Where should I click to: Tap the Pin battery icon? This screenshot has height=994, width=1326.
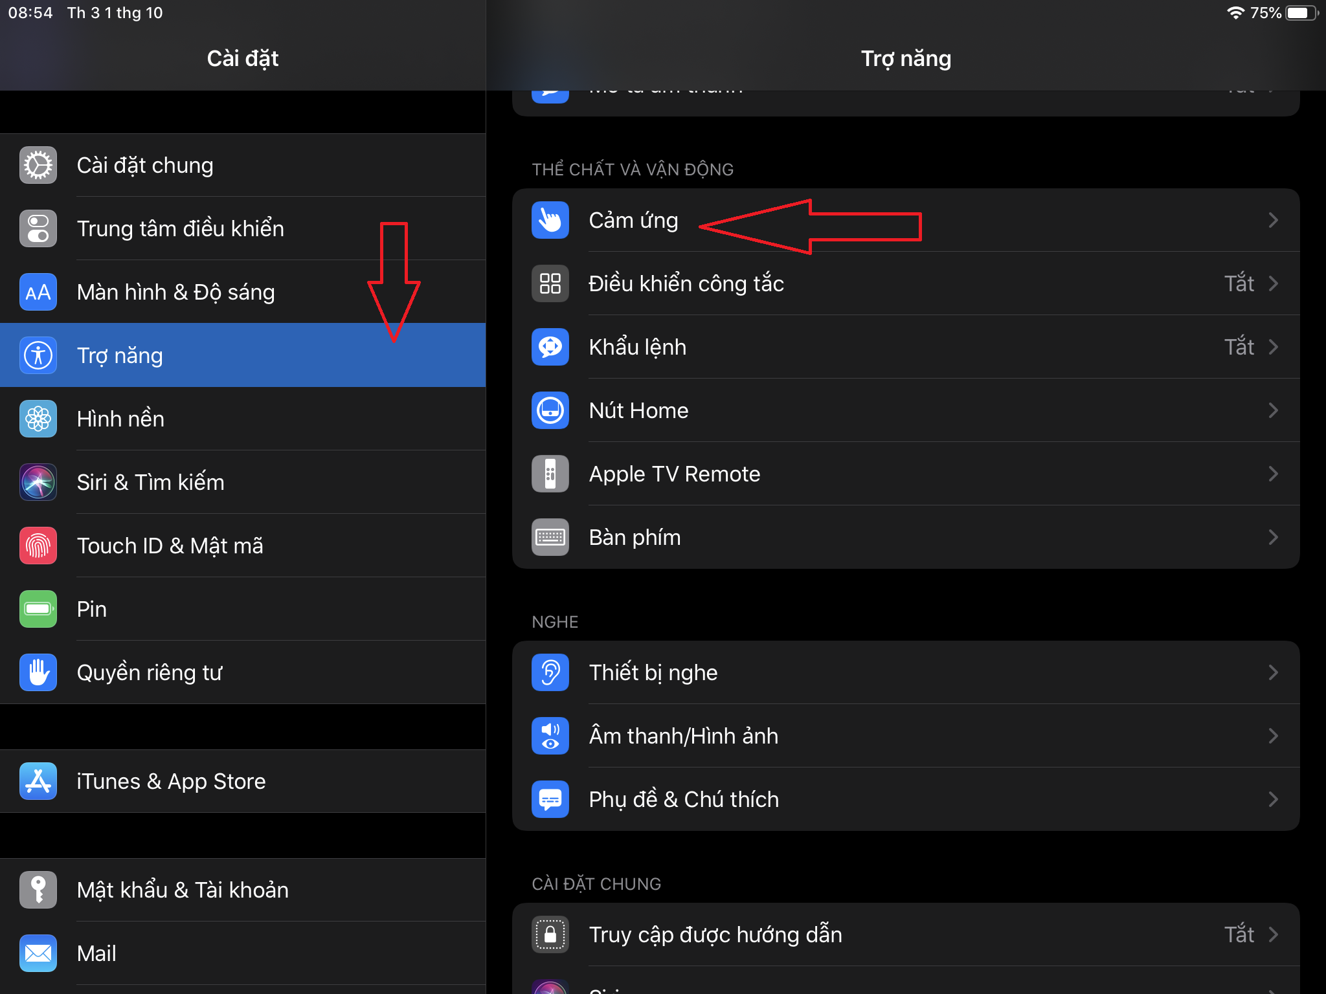(x=38, y=609)
